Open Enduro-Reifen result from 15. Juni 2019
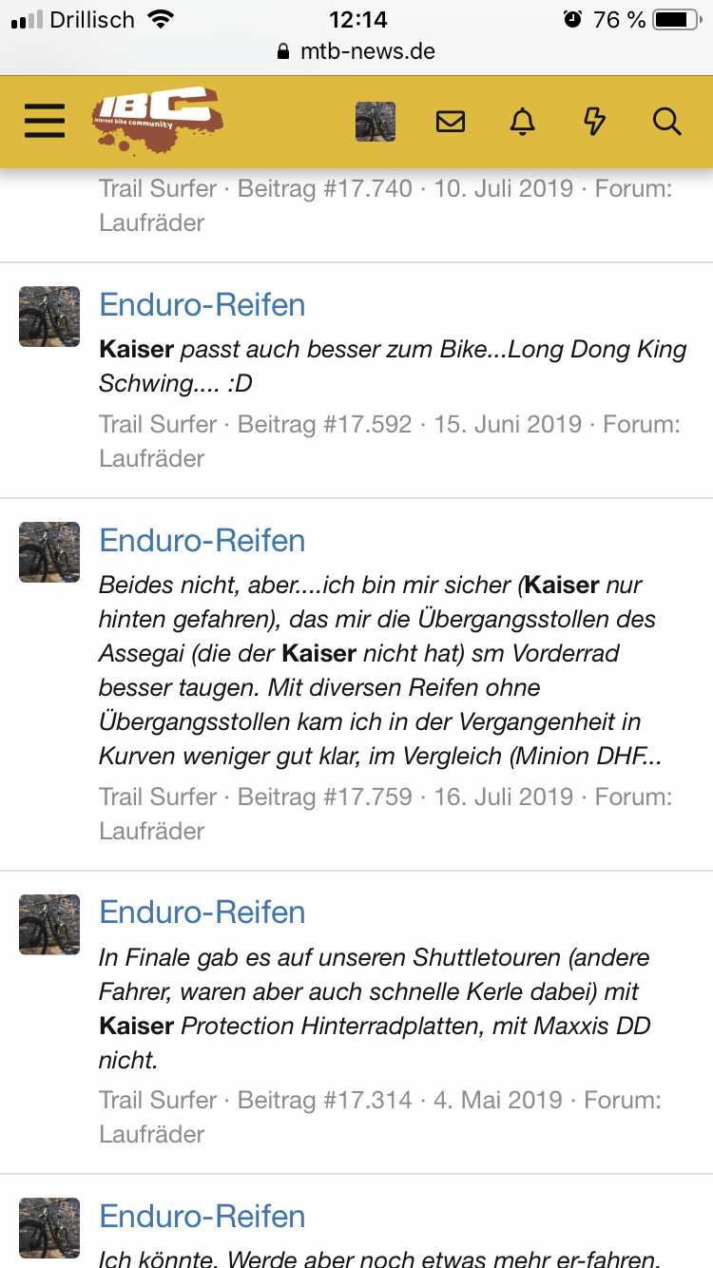Image resolution: width=713 pixels, height=1268 pixels. click(x=202, y=305)
